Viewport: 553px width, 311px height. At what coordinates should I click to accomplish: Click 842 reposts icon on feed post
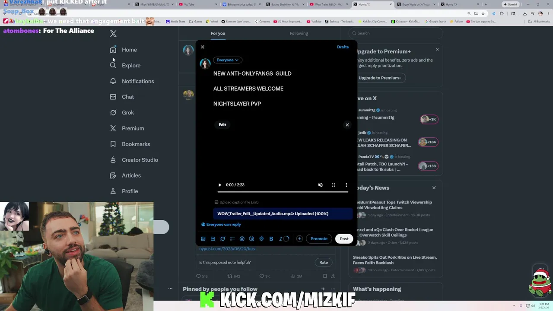[230, 276]
